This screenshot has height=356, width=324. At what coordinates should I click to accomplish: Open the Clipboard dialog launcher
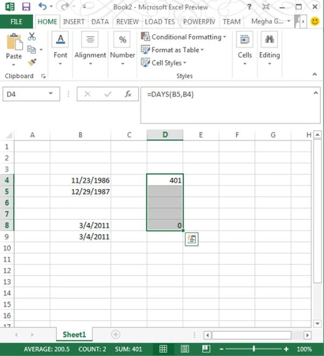click(43, 76)
